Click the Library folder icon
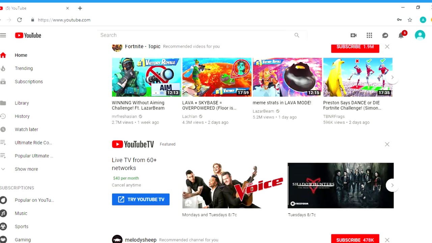This screenshot has height=243, width=432. coord(3,103)
